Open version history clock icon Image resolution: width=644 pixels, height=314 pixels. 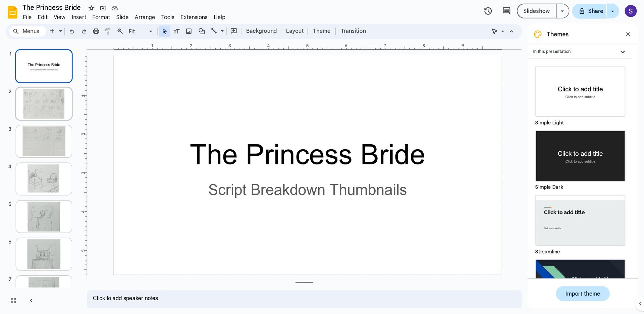488,11
